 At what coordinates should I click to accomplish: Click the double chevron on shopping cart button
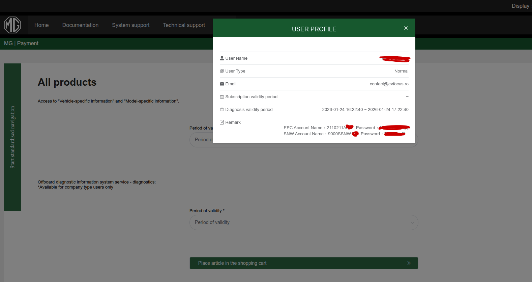[x=409, y=263]
